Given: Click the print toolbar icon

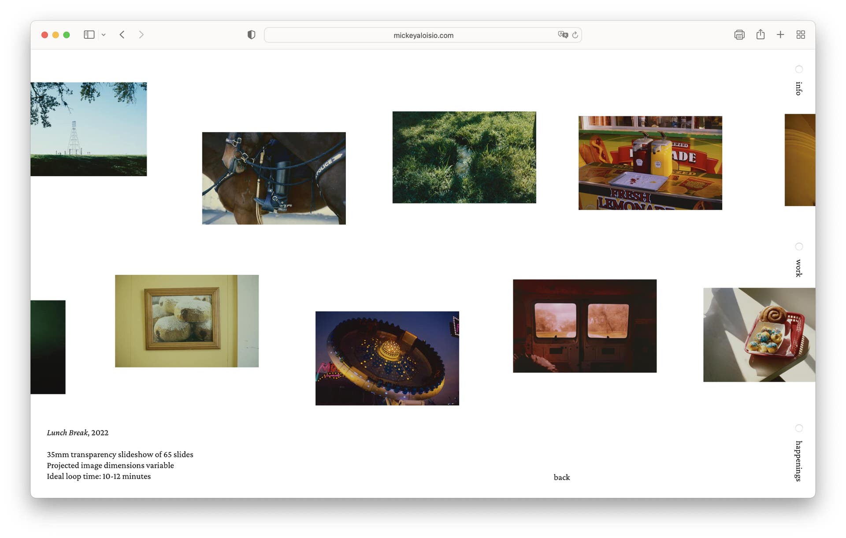Looking at the screenshot, I should [x=739, y=35].
